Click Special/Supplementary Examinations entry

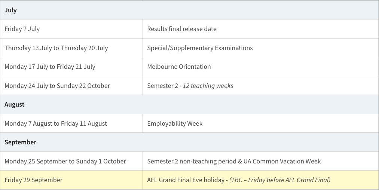(200, 48)
